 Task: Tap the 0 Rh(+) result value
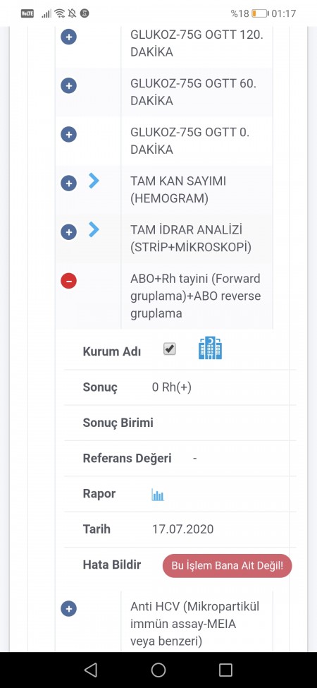point(172,387)
